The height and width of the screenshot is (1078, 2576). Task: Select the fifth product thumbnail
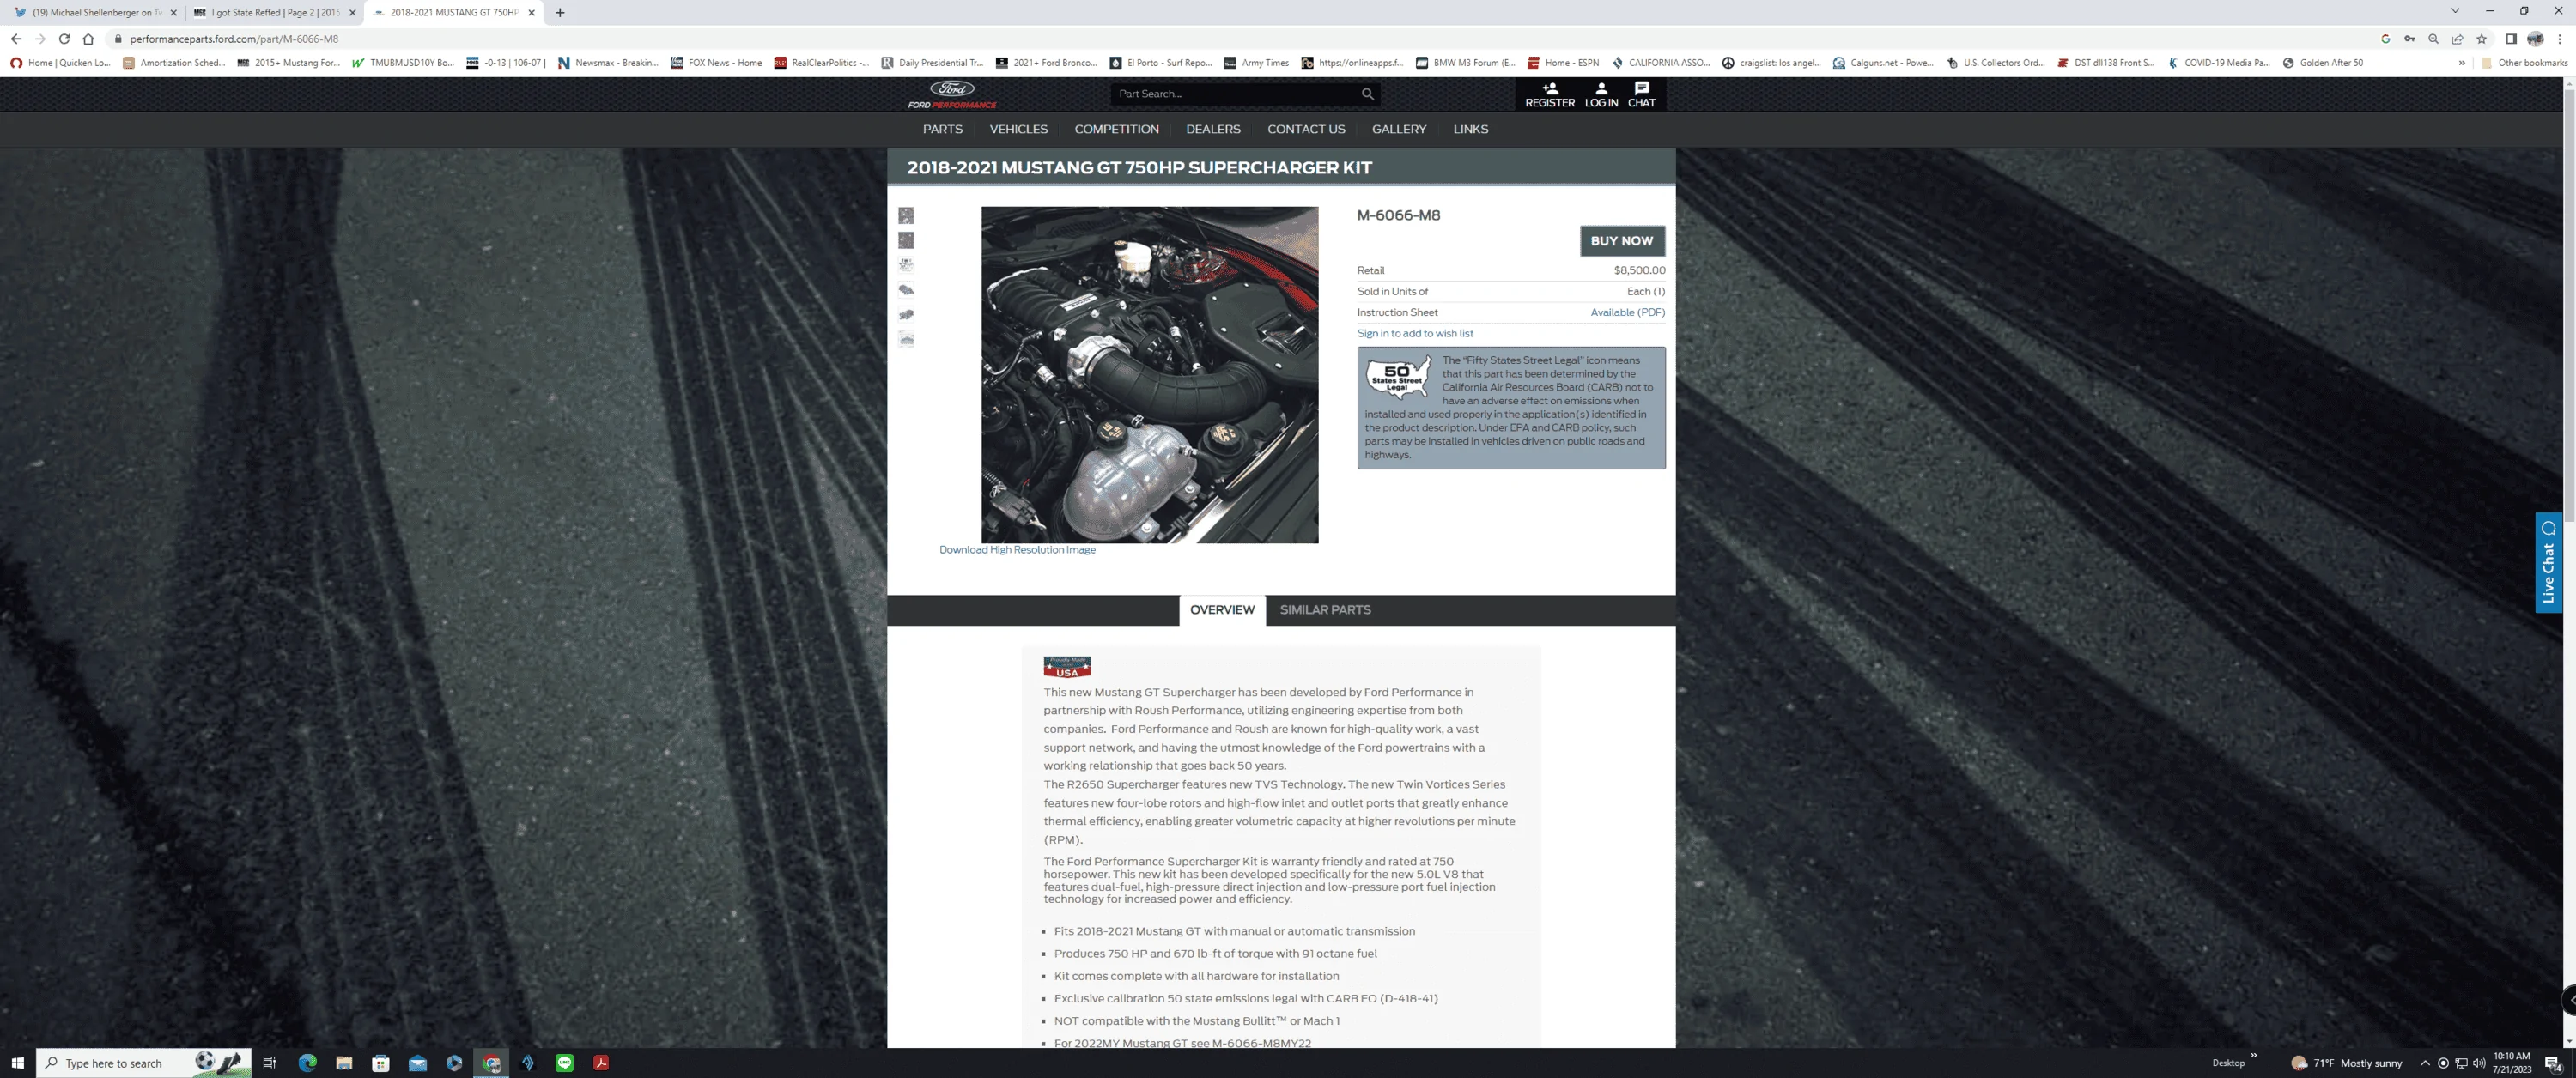(906, 314)
